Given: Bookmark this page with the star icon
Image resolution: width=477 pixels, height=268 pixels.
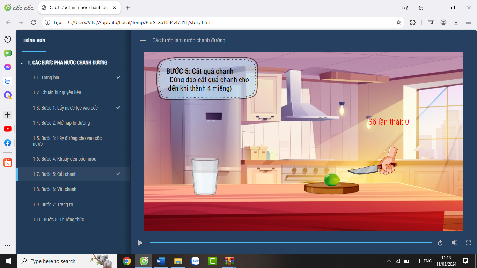Looking at the screenshot, I should tap(398, 22).
